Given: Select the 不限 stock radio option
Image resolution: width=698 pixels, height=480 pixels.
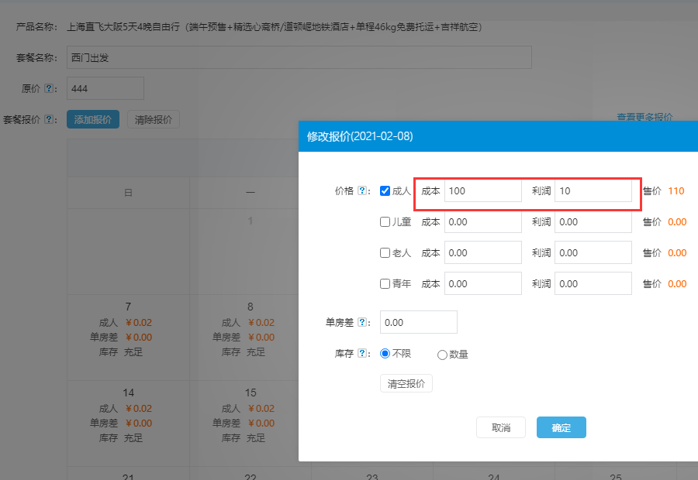Looking at the screenshot, I should tap(385, 354).
